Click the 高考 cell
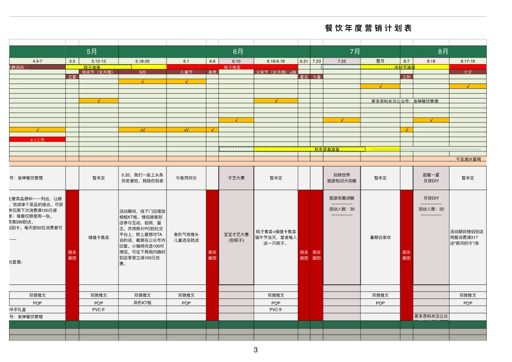Viewport: 512px width, 362px height. (x=212, y=72)
